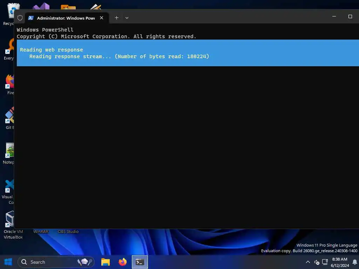
Task: Open a new terminal tab with plus
Action: [x=116, y=18]
